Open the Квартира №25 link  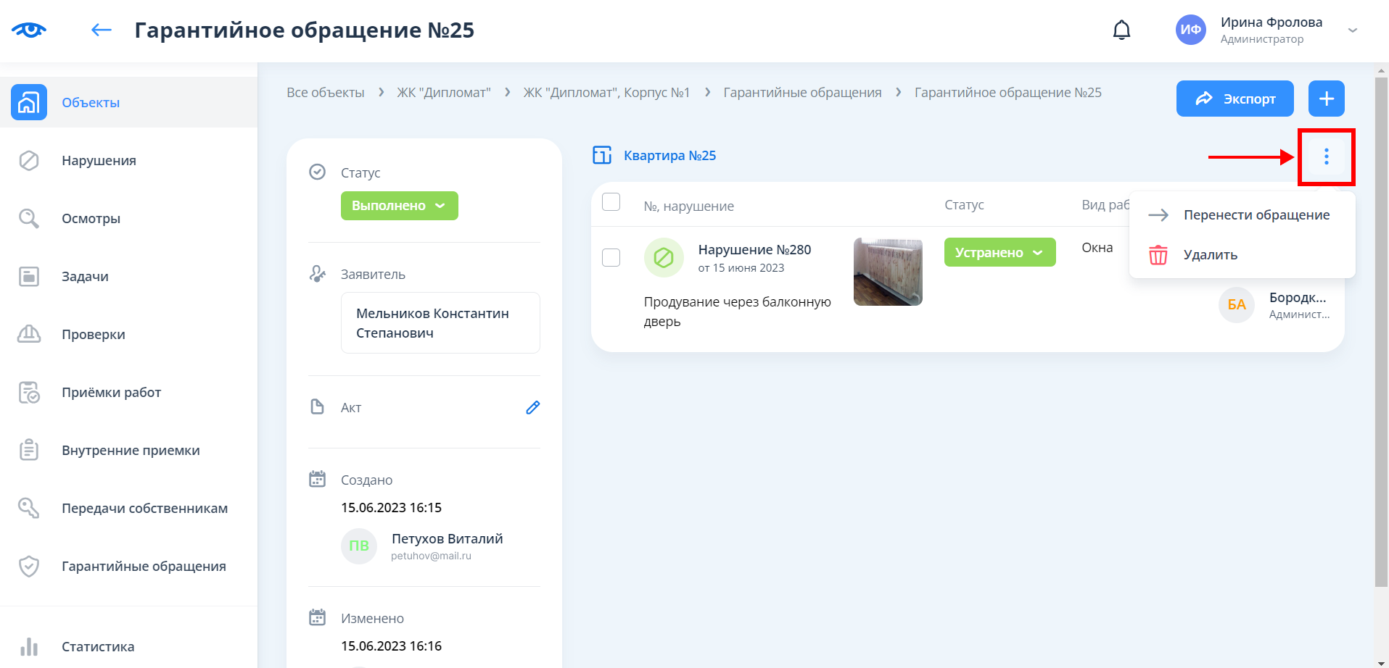pyautogui.click(x=669, y=156)
